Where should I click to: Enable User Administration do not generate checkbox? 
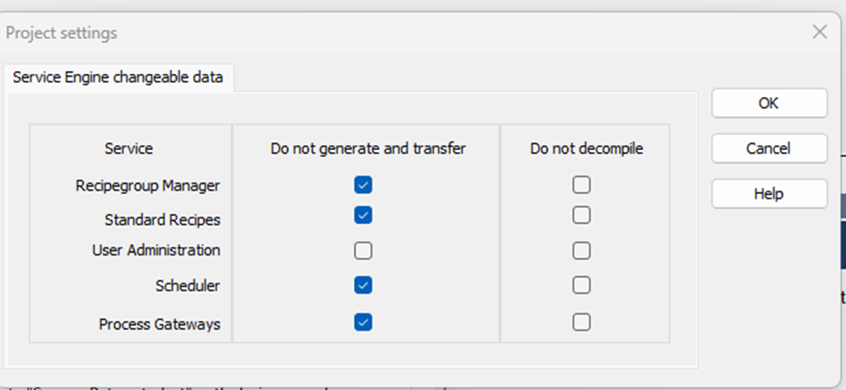[x=364, y=251]
